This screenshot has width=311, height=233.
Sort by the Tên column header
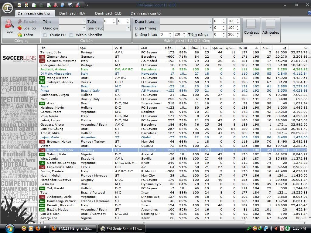[x=58, y=48]
